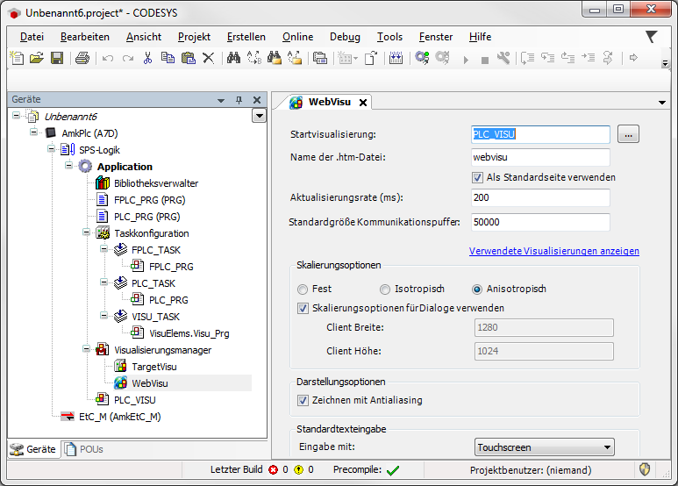The width and height of the screenshot is (678, 486).
Task: Collapse the SPS-Logik node
Action: 52,149
